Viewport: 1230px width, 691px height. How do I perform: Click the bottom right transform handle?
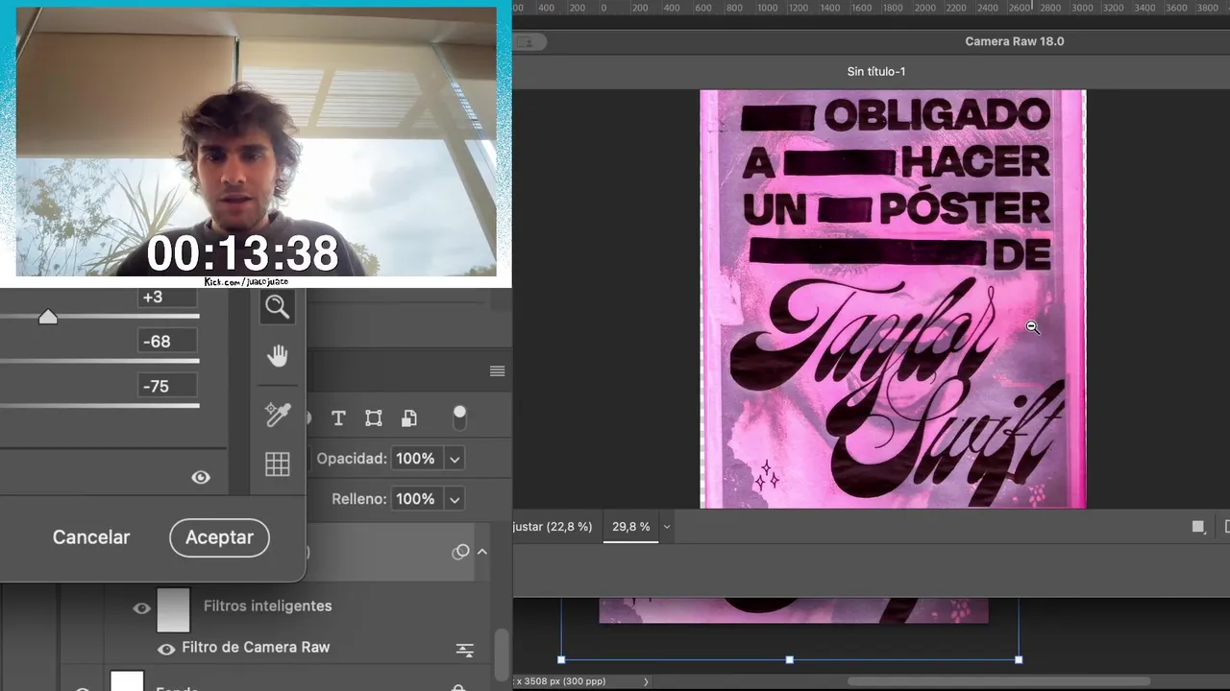1019,659
